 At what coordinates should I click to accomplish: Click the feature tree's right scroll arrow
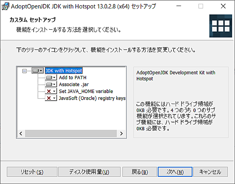122,133
